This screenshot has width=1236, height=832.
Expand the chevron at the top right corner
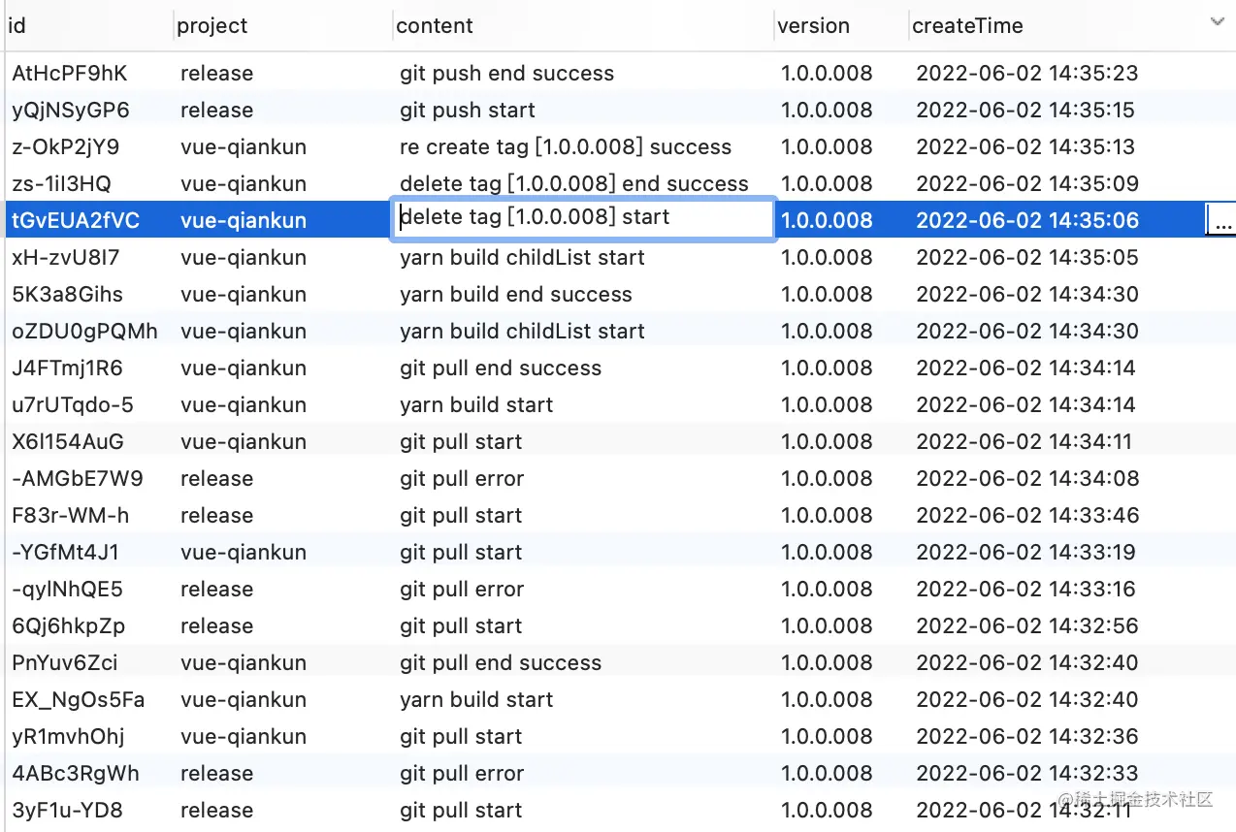(x=1218, y=21)
